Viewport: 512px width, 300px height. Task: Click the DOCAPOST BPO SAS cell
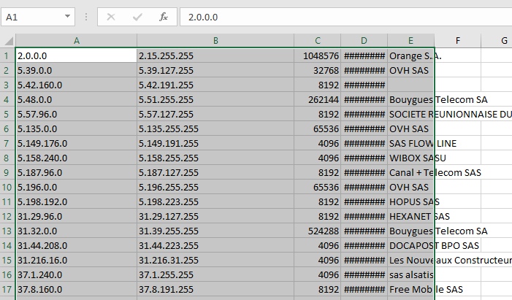(410, 245)
